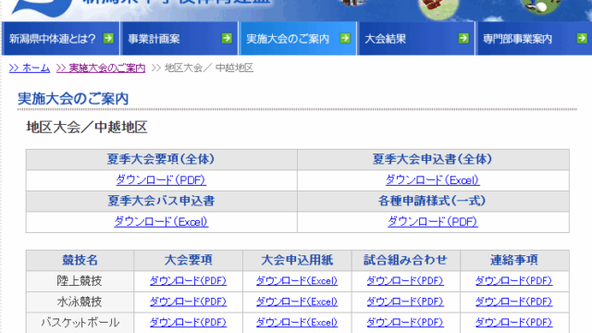The width and height of the screenshot is (592, 333).
Task: Click green arrow icon beside 専門部事業案内
Action: point(582,38)
